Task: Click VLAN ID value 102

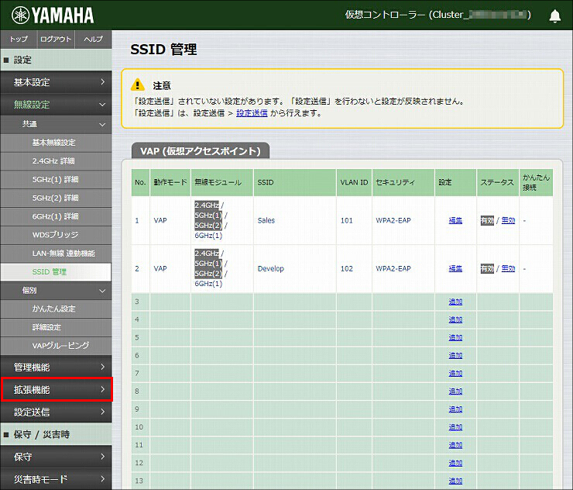Action: [346, 268]
